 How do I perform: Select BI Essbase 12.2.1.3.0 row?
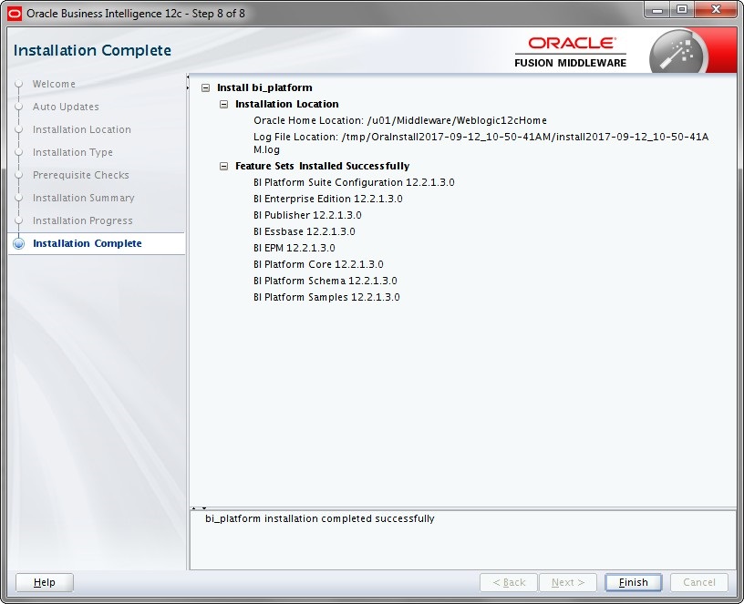(305, 231)
